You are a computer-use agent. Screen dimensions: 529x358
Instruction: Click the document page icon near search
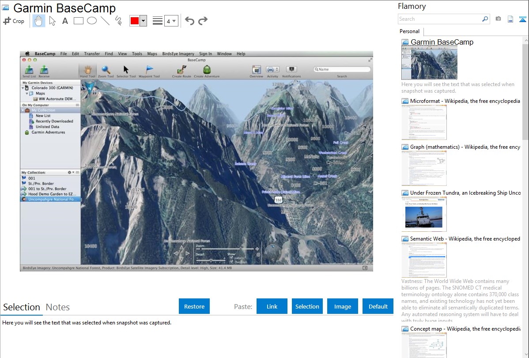click(x=510, y=19)
